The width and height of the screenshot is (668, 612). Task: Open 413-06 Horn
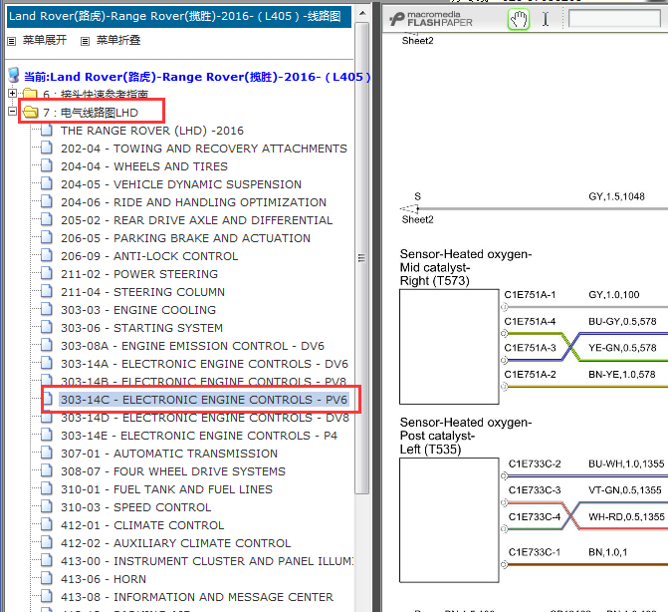[104, 579]
